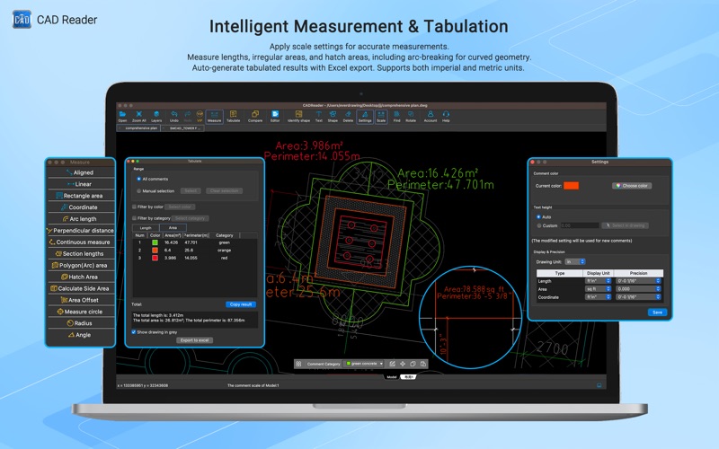Select Continuous measure tool
The height and width of the screenshot is (449, 719).
(x=80, y=242)
